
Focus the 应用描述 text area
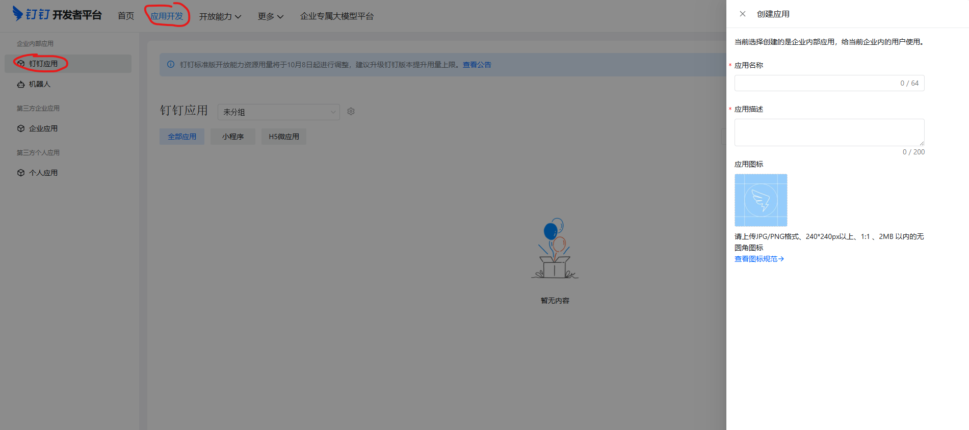[x=829, y=132]
